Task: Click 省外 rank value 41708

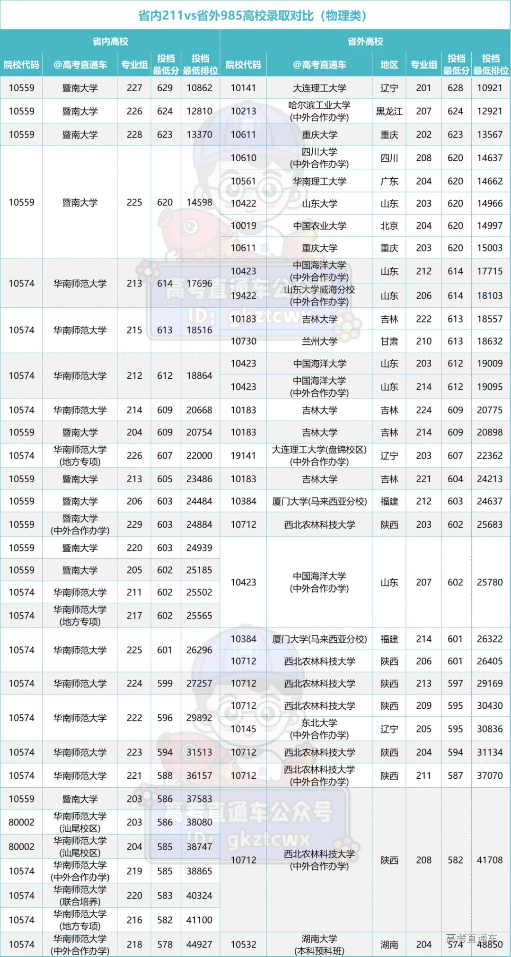Action: (490, 860)
